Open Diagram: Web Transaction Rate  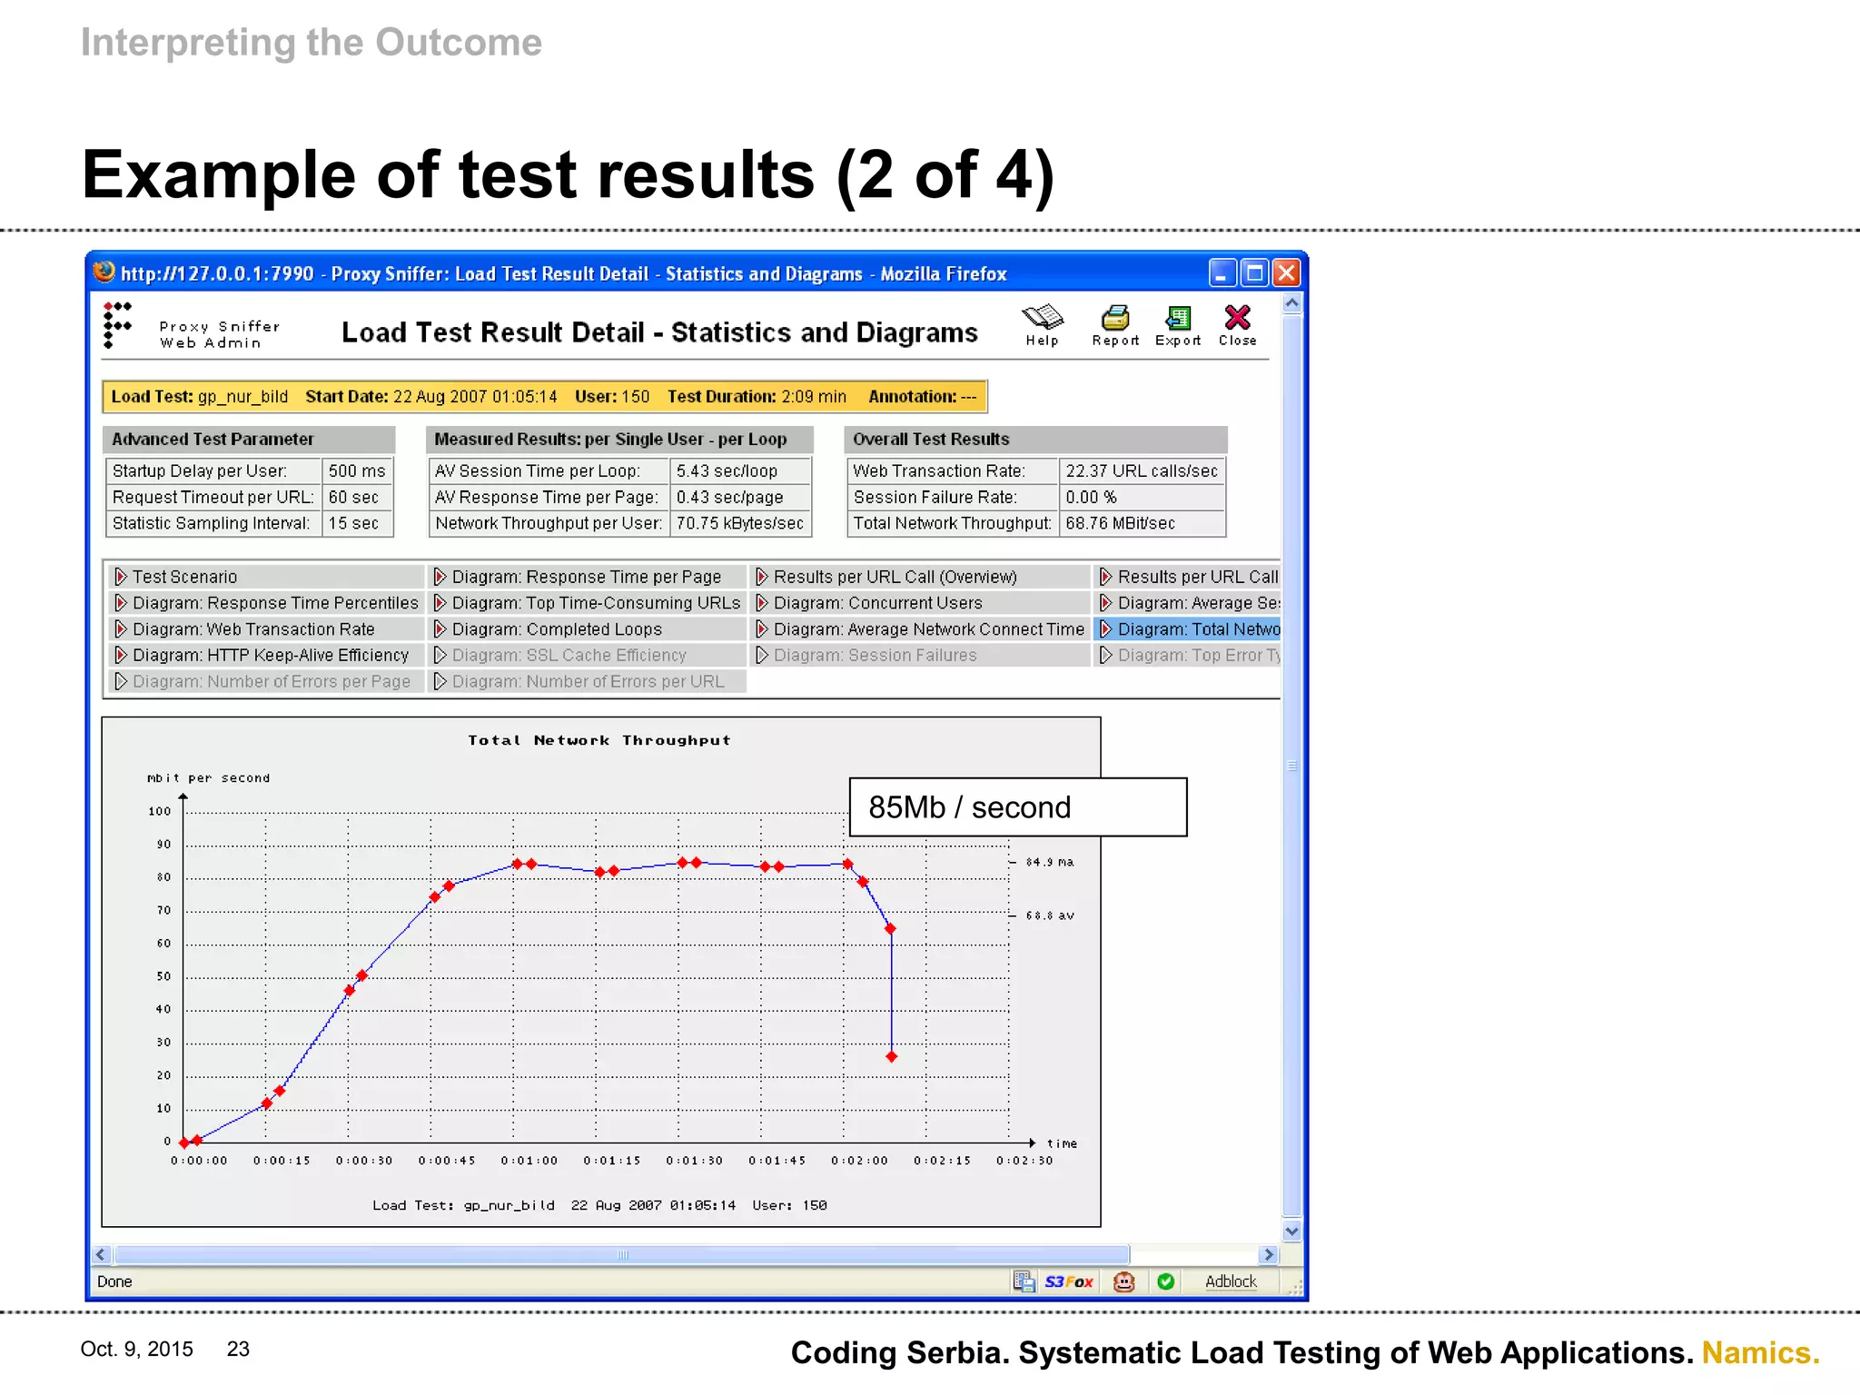click(252, 629)
